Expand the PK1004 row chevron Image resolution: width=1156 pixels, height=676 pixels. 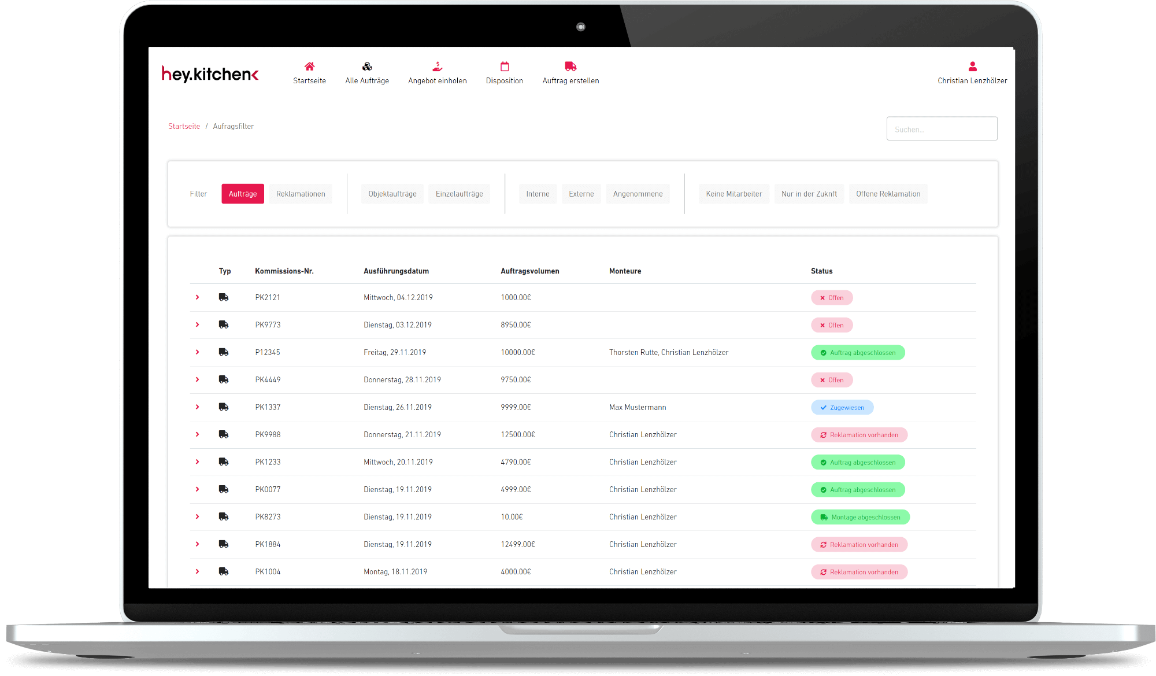pyautogui.click(x=197, y=571)
